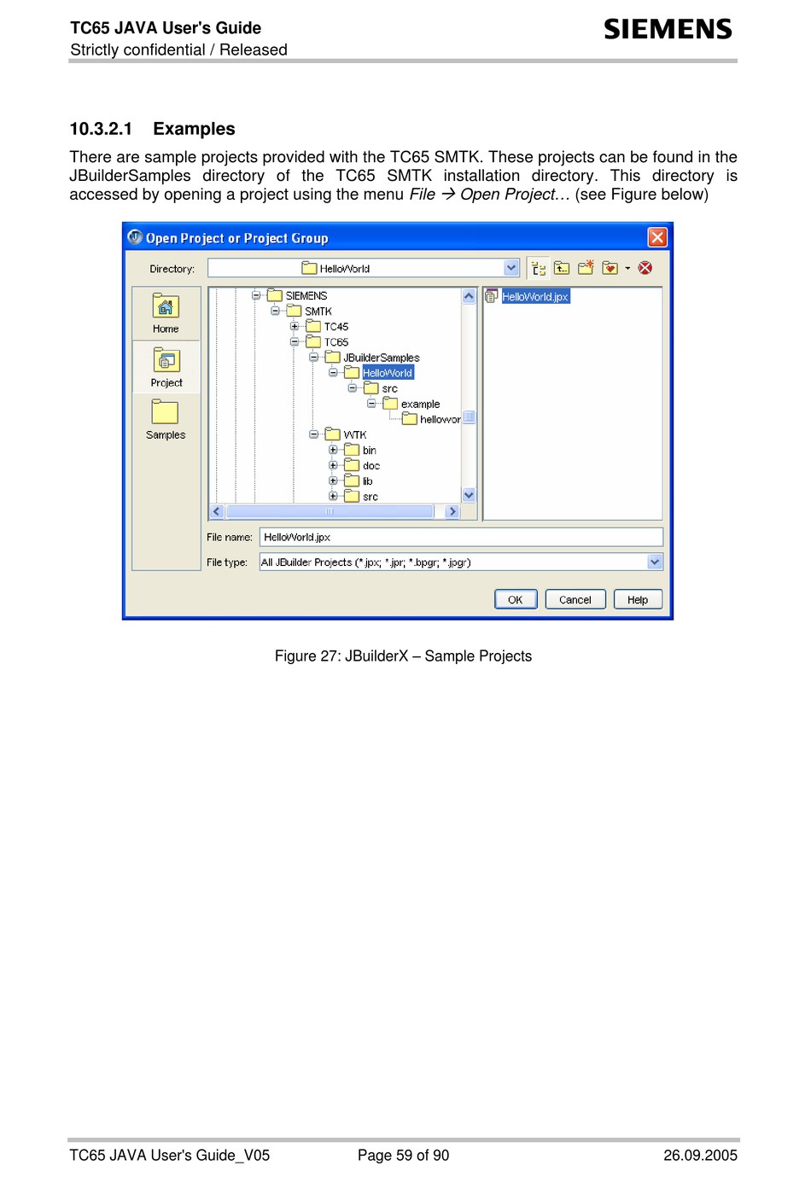Open the Directory combo box dropdown
Image resolution: width=811 pixels, height=1177 pixels.
[511, 268]
